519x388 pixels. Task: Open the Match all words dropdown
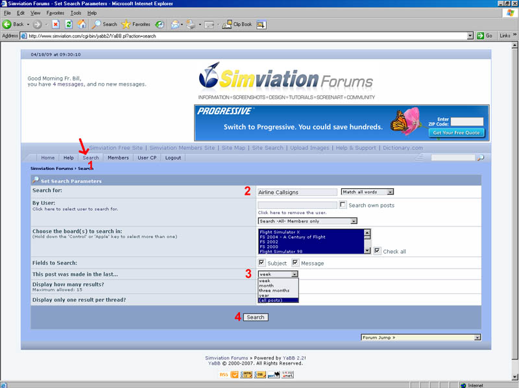coord(368,192)
